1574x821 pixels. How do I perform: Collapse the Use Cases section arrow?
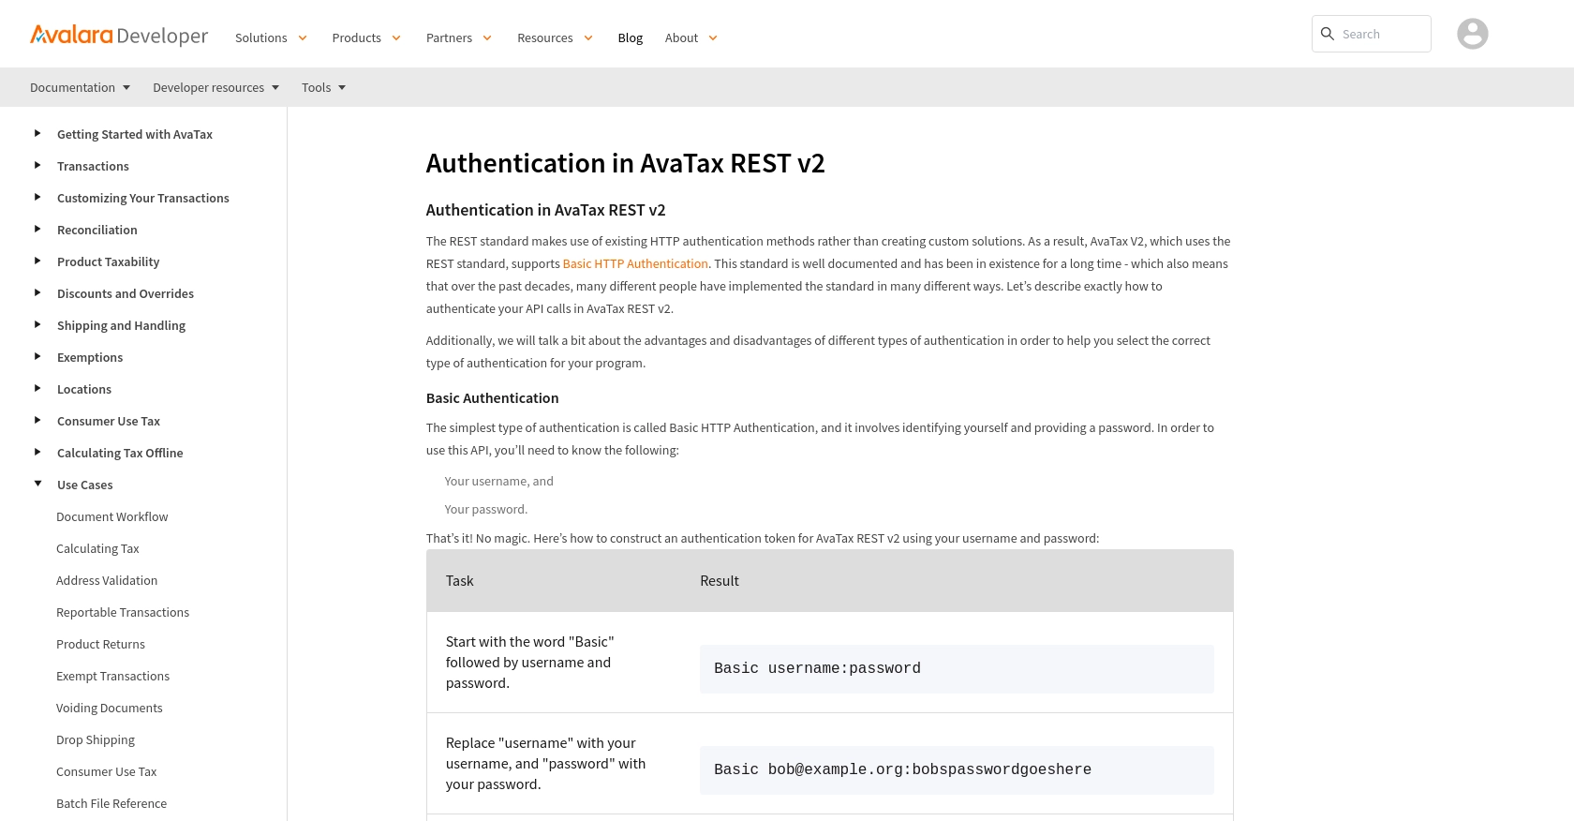[37, 484]
